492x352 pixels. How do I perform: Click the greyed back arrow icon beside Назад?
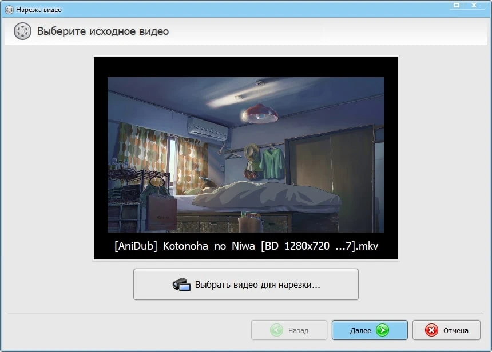pos(276,330)
